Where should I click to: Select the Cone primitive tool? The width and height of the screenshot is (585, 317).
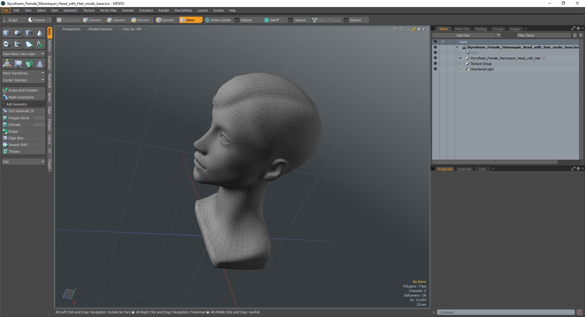tap(40, 33)
